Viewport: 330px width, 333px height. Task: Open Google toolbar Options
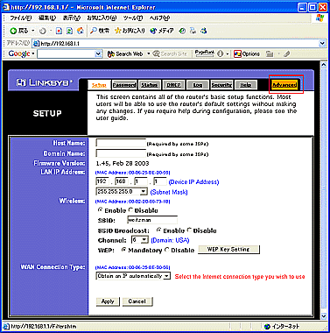[x=247, y=54]
